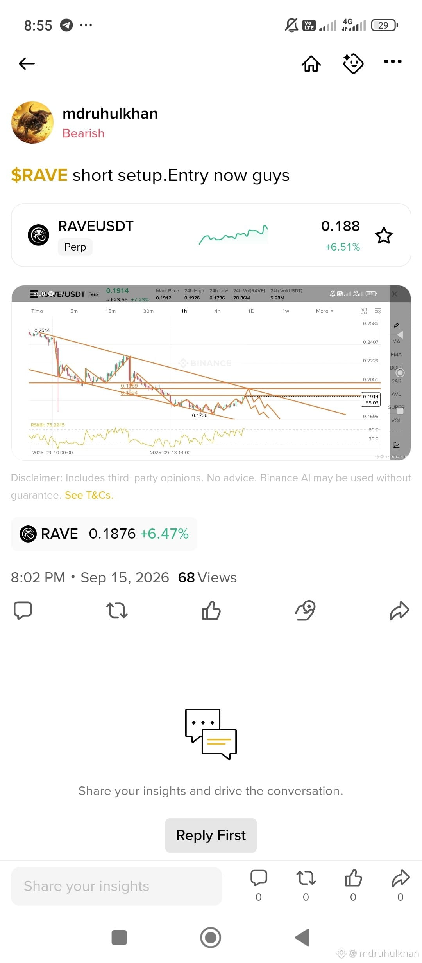Open the RAVEUSDT Perp ticker card
Image resolution: width=422 pixels, height=963 pixels.
tap(211, 235)
